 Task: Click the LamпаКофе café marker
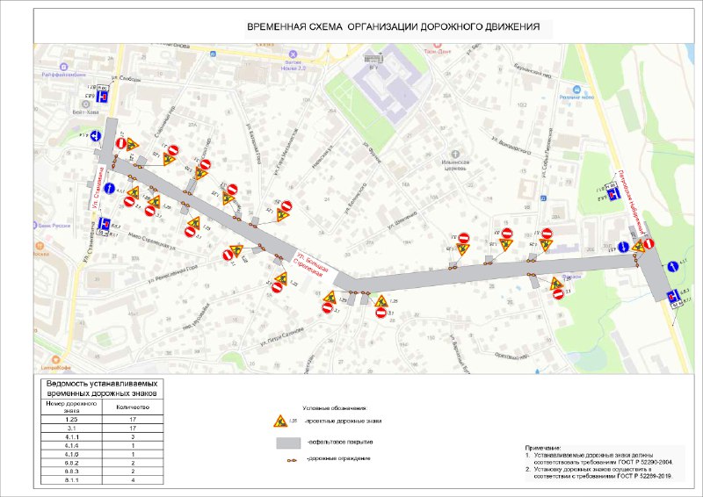pos(55,360)
